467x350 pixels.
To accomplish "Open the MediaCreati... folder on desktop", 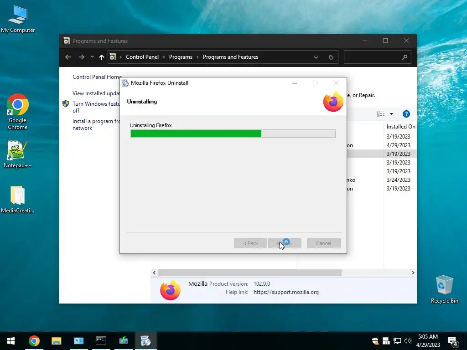I will point(18,200).
